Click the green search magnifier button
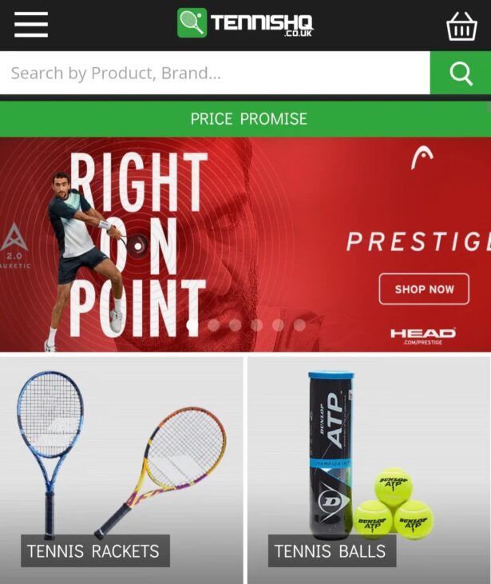491x584 pixels. 461,73
